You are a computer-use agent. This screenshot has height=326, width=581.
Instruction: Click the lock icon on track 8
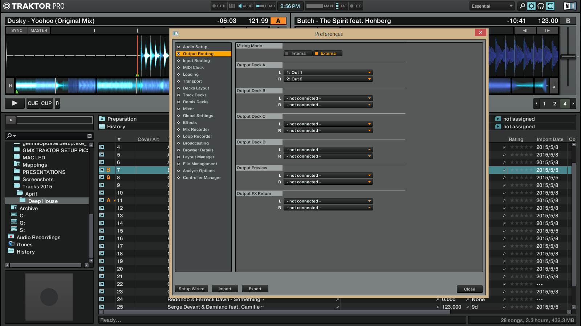[108, 177]
